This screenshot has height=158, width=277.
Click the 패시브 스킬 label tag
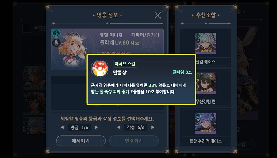[125, 64]
